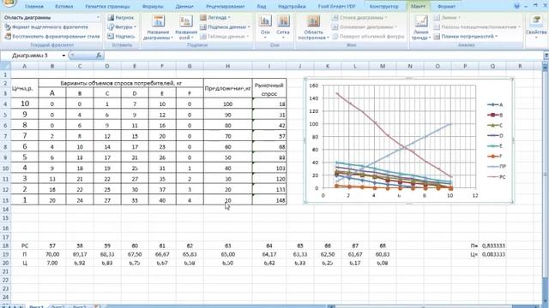Open the Формат chart tools tab

click(446, 6)
